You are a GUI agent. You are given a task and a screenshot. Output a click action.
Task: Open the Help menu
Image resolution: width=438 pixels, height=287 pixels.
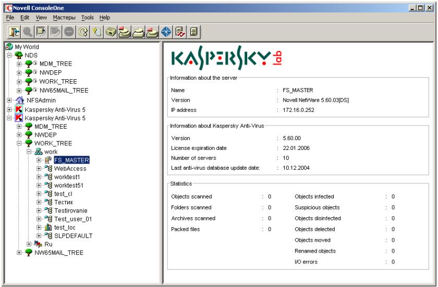pyautogui.click(x=105, y=17)
